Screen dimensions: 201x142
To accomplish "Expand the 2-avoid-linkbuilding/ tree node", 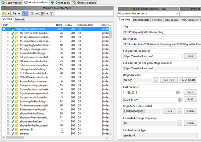I will (x=8, y=53).
